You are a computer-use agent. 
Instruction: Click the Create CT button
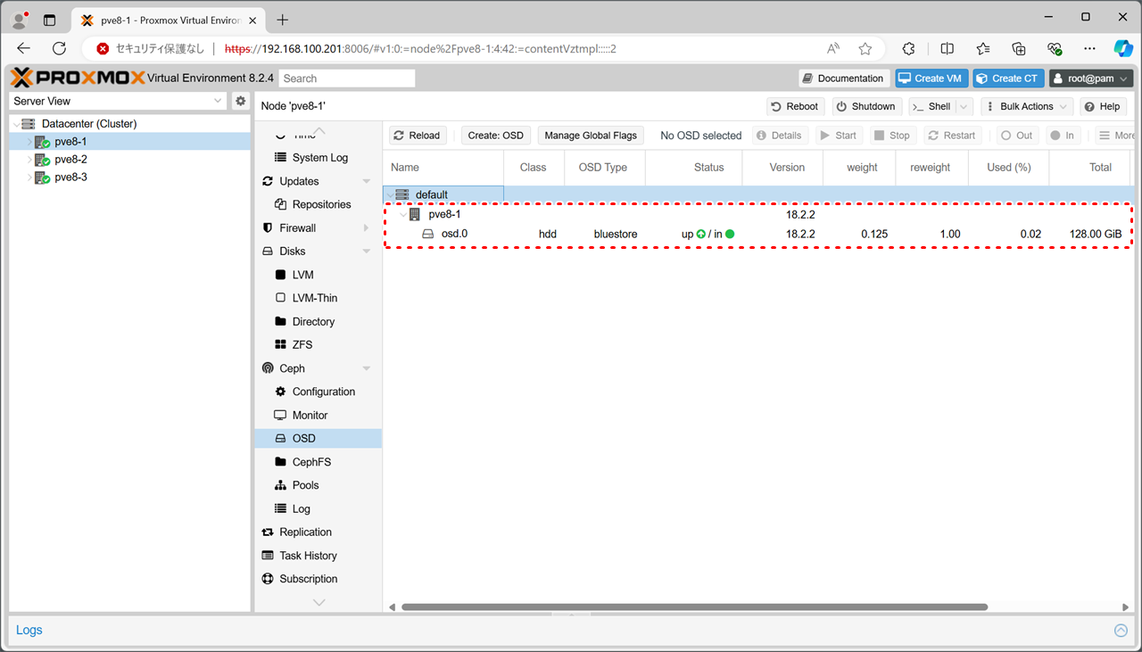coord(1007,78)
